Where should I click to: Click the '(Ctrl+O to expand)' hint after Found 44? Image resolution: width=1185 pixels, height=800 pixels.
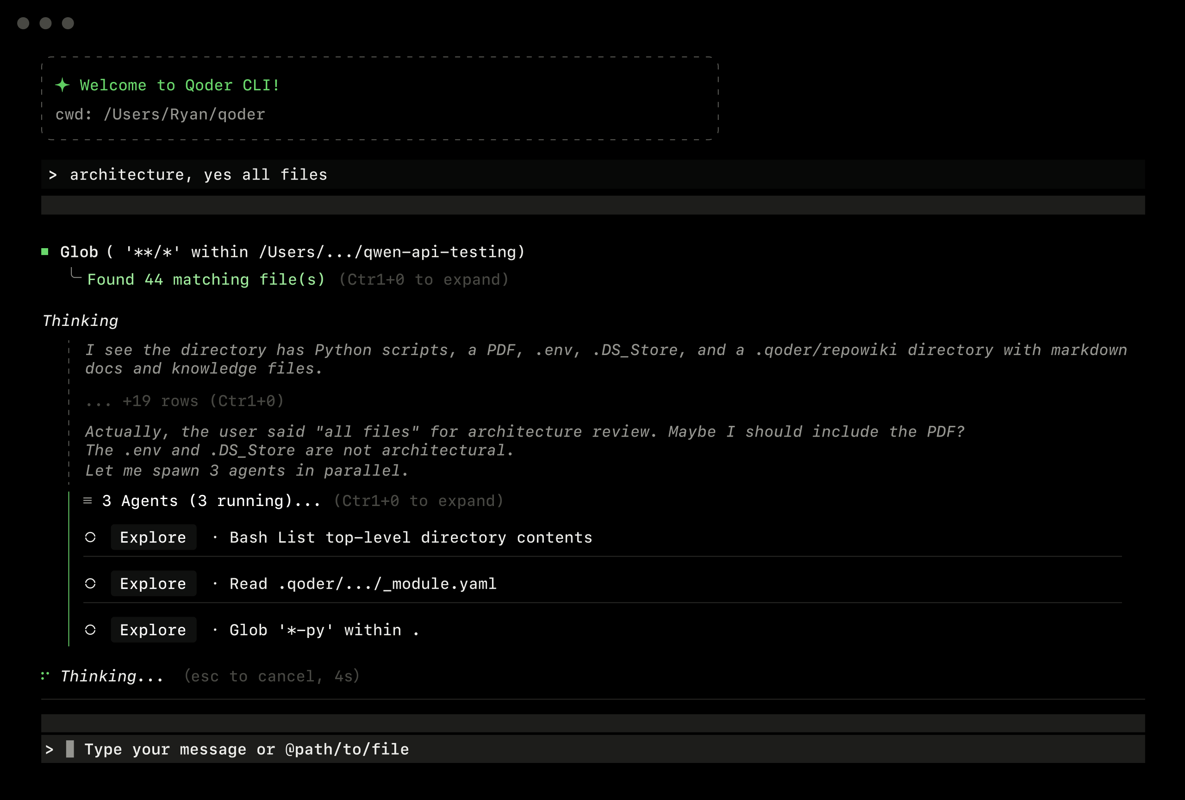click(x=424, y=280)
